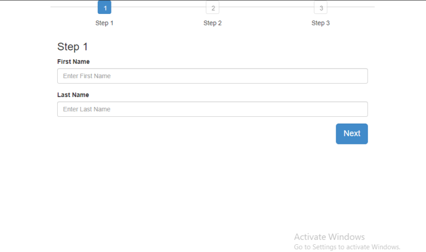Click 'Go to Settings to activate Windows' text
Image resolution: width=426 pixels, height=252 pixels.
tap(347, 247)
